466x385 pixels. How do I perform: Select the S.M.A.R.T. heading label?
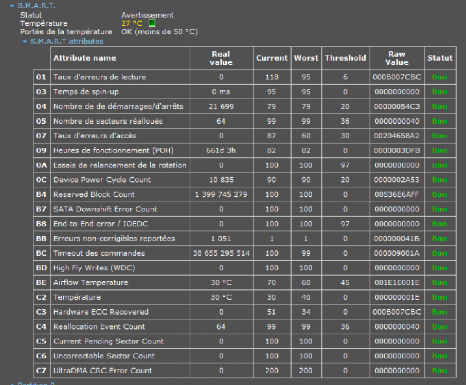(37, 6)
